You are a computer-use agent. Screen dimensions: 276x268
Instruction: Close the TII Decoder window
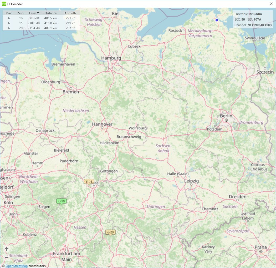tap(271, 4)
